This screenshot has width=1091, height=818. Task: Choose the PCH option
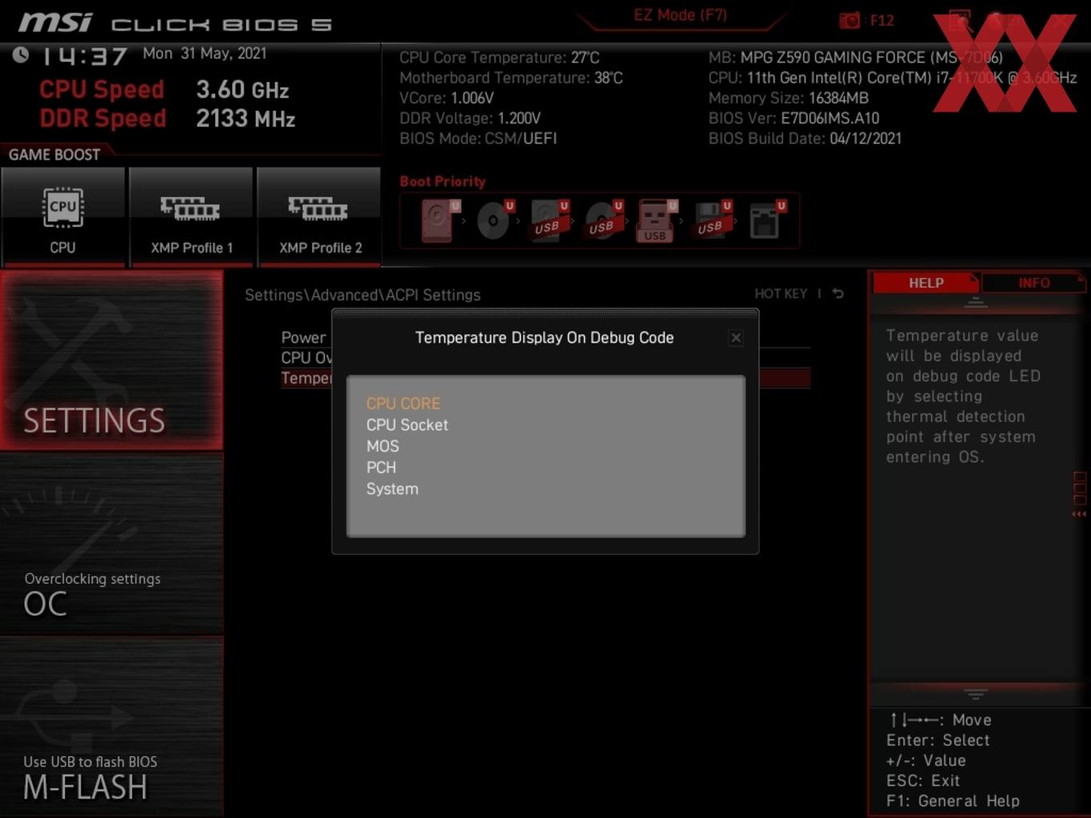[381, 468]
